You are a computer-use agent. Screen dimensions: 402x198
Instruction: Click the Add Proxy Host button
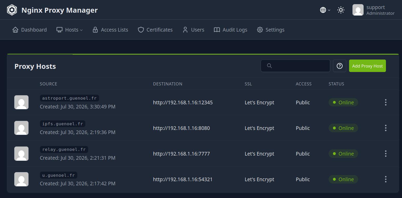pos(367,66)
